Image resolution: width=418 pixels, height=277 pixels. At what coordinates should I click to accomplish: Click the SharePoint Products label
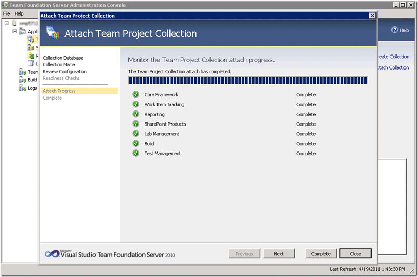pyautogui.click(x=165, y=124)
